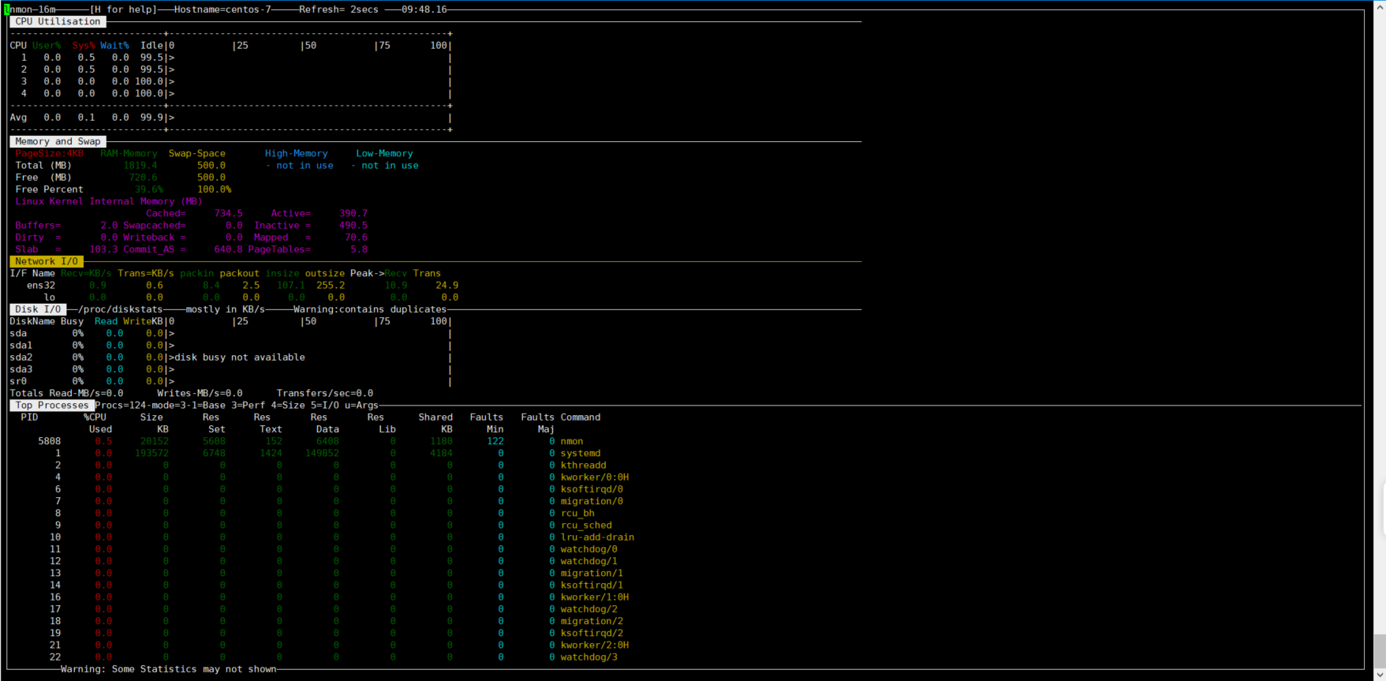Click the PageSize:4KB label
Screen dimensions: 1386x681
tap(49, 153)
